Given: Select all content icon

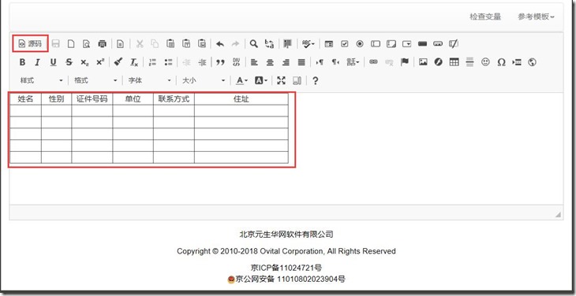Looking at the screenshot, I should point(288,44).
